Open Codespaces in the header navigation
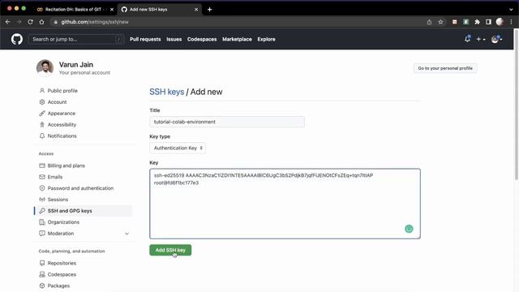This screenshot has height=292, width=519. click(202, 39)
